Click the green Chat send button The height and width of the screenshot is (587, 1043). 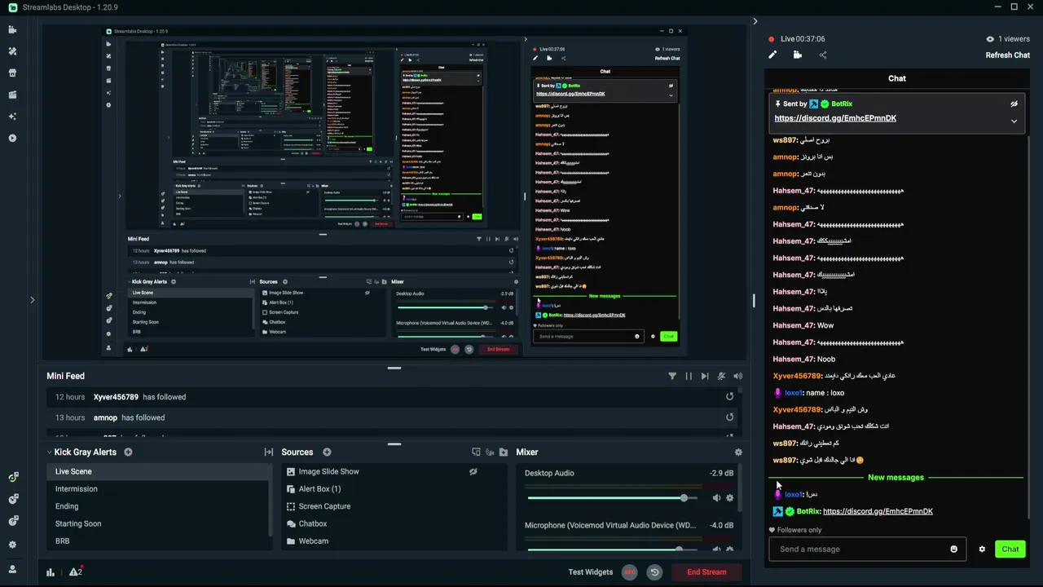tap(1010, 549)
